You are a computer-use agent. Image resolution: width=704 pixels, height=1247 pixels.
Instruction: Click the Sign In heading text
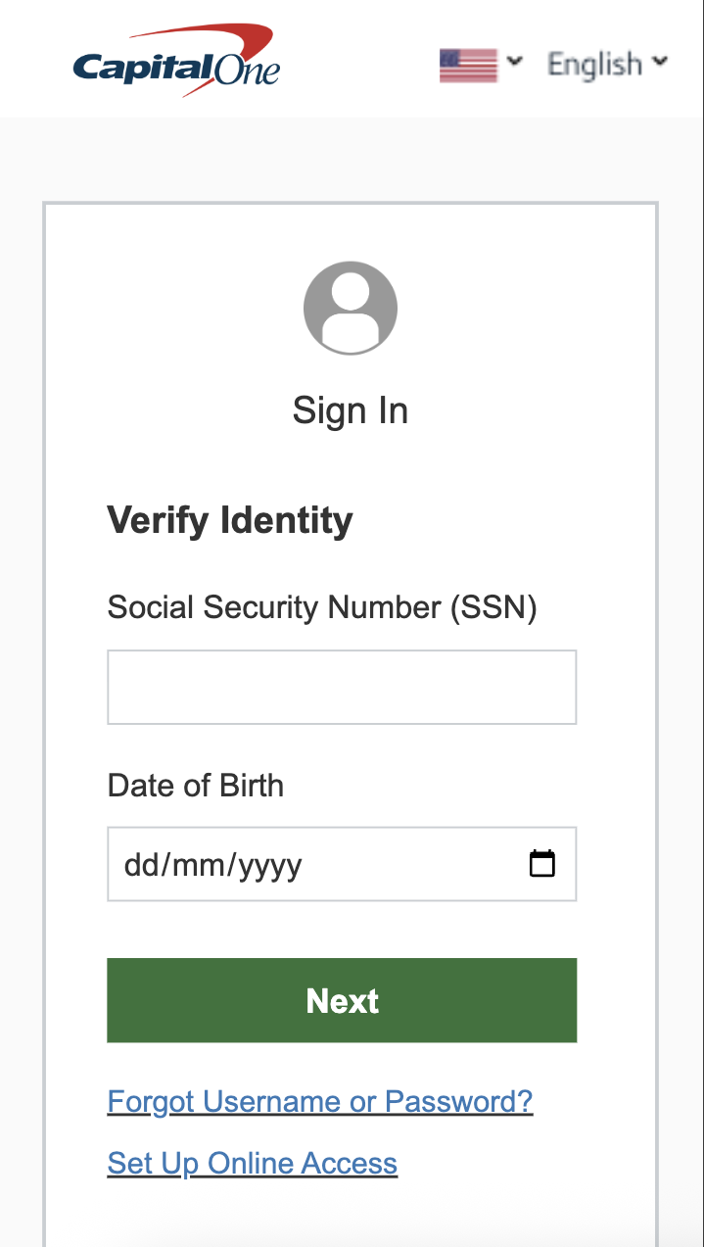(x=351, y=410)
